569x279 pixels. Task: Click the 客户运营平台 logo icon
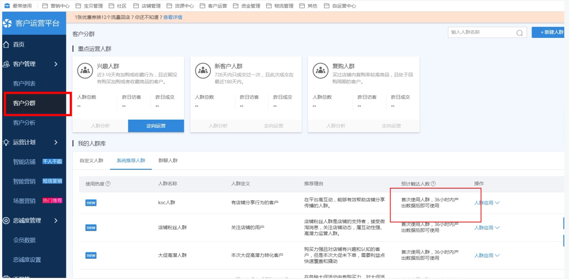click(x=8, y=24)
